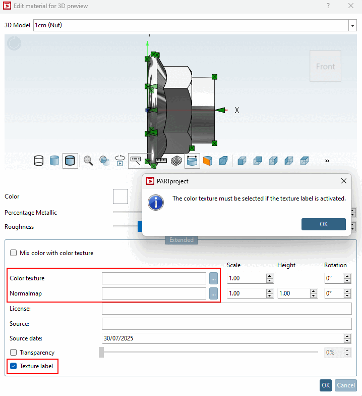Start the rotation animation icon
362x396 pixels.
click(120, 161)
